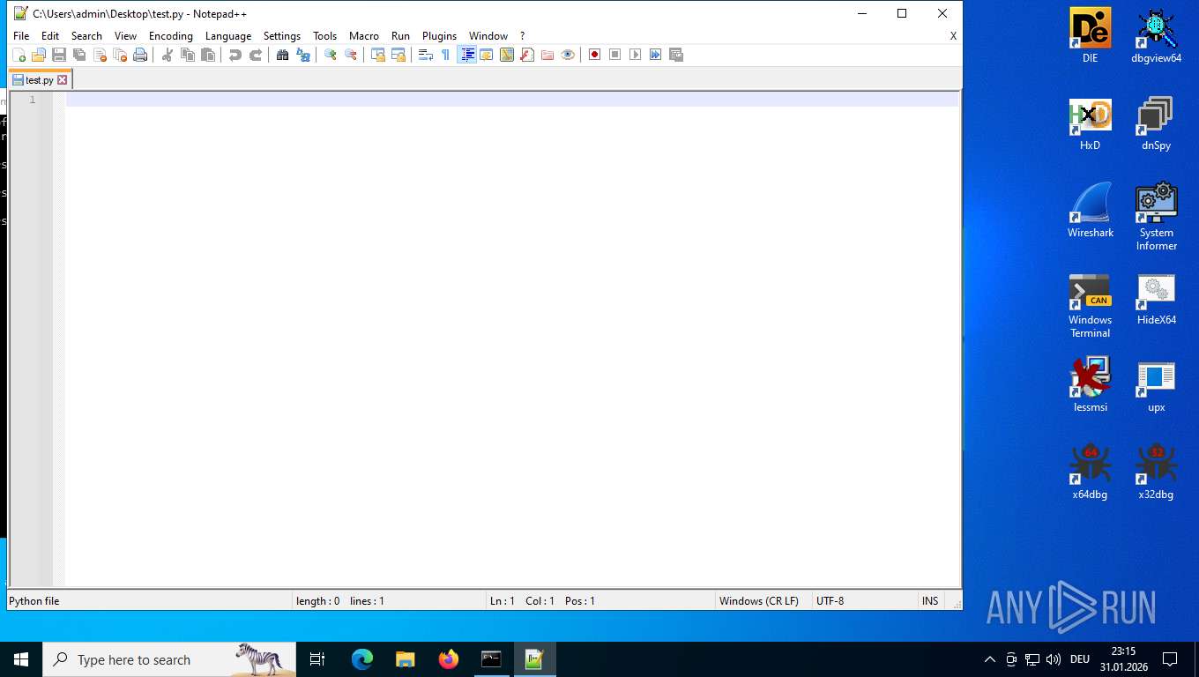Click the Copy toolbar icon
Screen dimensions: 1199x677
click(x=188, y=55)
